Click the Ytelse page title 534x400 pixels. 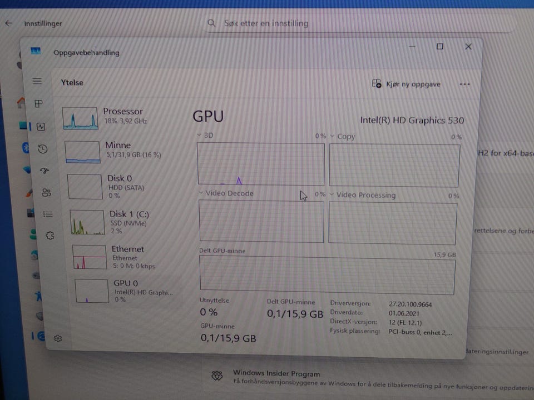click(72, 83)
